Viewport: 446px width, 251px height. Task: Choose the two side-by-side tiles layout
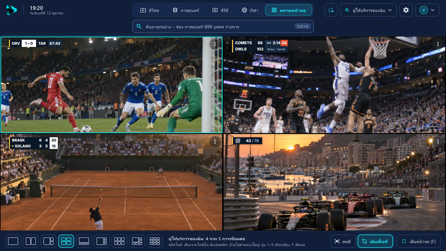(31, 241)
